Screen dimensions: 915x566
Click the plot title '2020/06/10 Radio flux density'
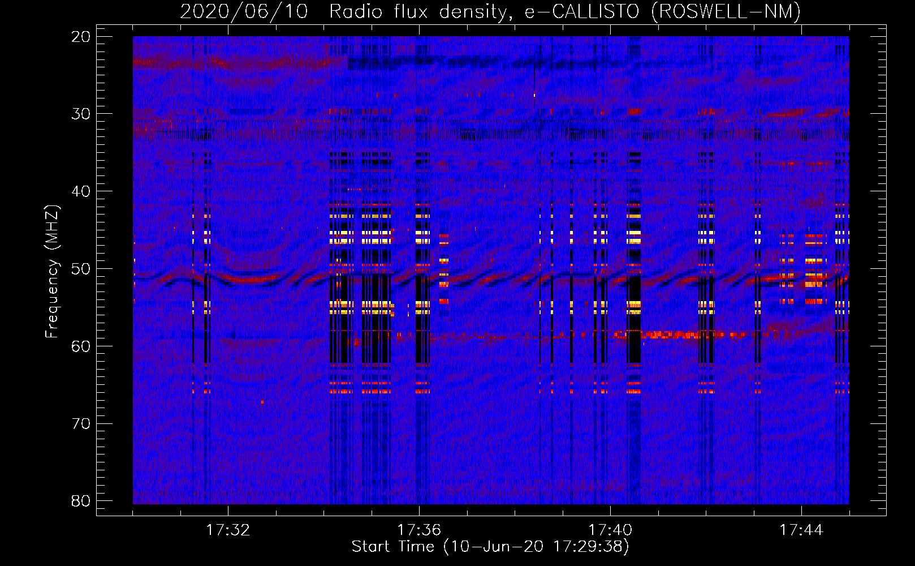tap(344, 11)
